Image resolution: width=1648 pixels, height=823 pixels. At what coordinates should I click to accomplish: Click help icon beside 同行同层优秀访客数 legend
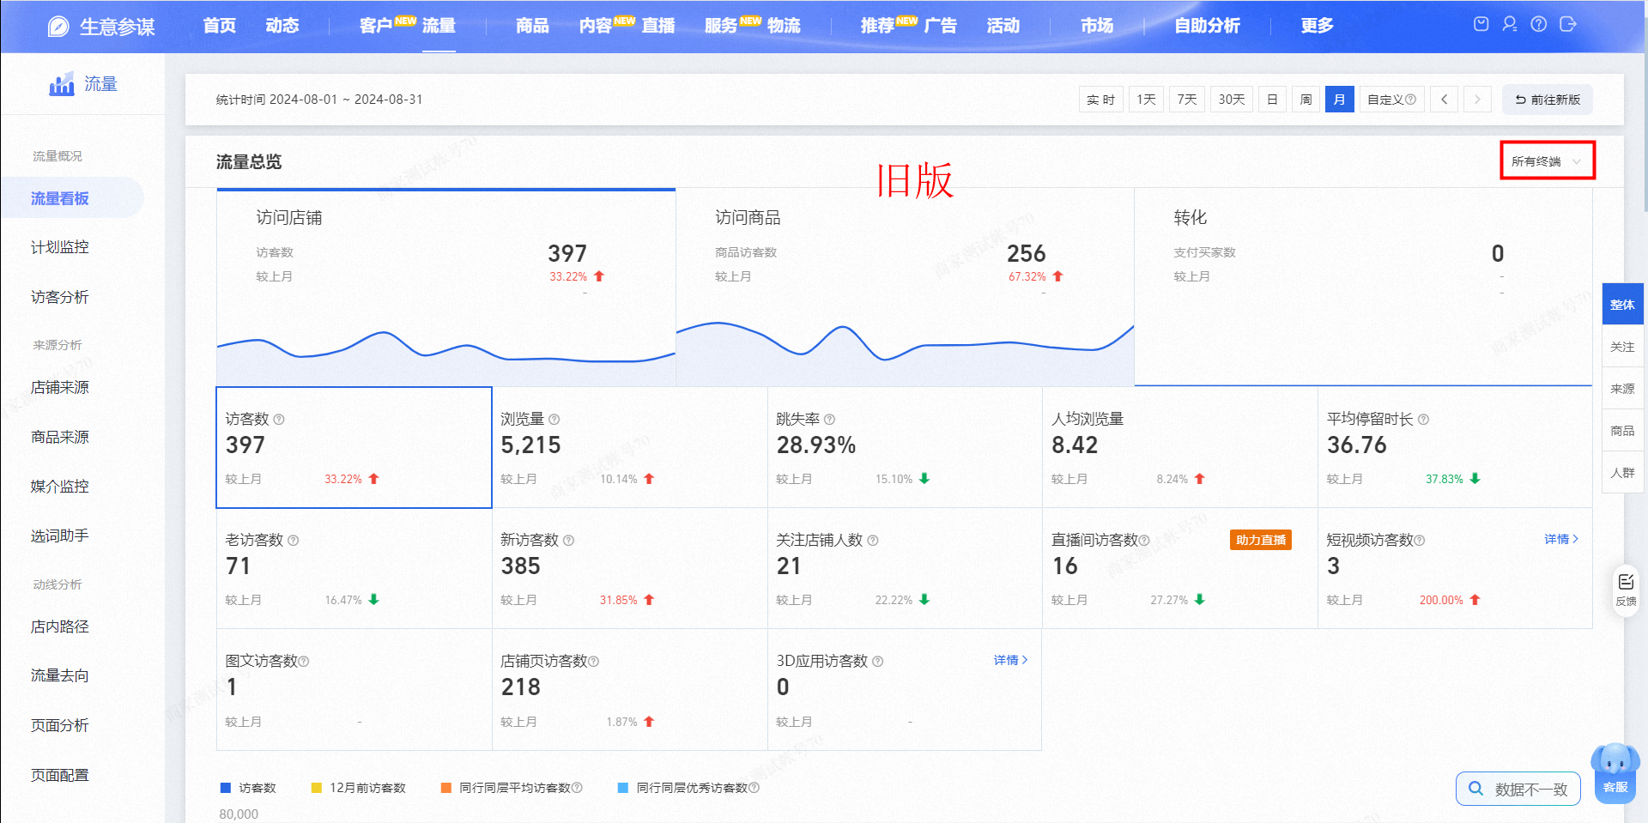tap(754, 788)
